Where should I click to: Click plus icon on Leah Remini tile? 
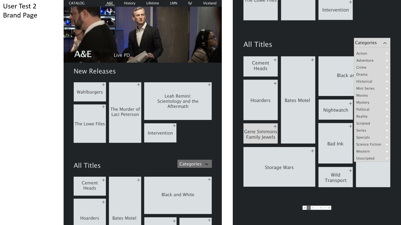point(209,85)
